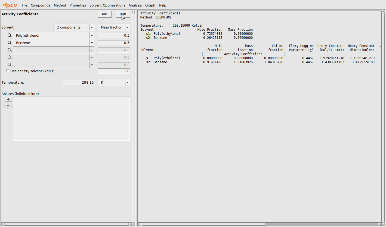The width and height of the screenshot is (386, 227).
Task: Click the results pane scroll left arrow
Action: (140, 224)
